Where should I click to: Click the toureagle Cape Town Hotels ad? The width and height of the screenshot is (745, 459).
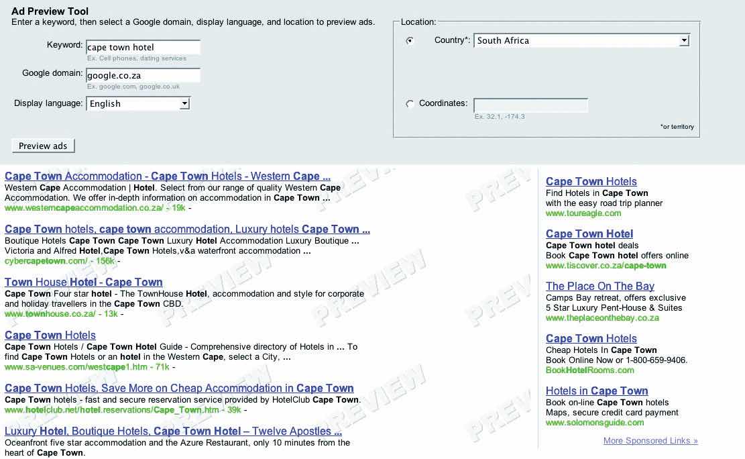591,182
